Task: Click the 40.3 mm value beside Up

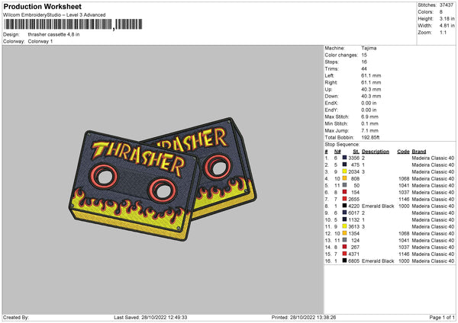Action: (371, 89)
